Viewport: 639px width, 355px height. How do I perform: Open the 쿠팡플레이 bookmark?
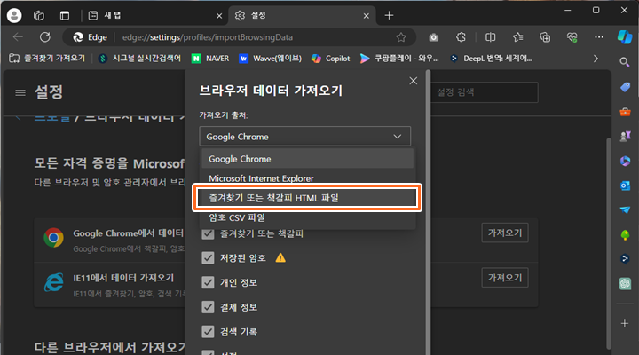[399, 59]
